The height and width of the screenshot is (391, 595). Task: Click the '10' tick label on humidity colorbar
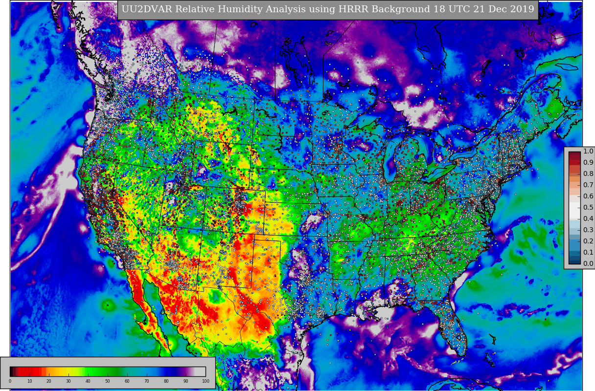click(29, 381)
